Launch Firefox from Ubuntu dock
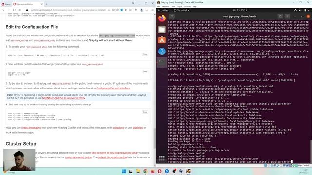 (162, 18)
